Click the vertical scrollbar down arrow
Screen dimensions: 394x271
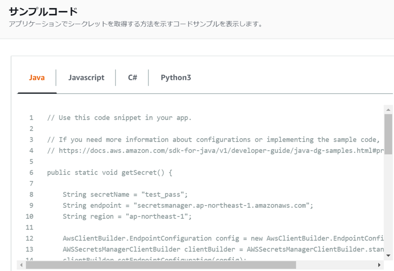pos(388,255)
